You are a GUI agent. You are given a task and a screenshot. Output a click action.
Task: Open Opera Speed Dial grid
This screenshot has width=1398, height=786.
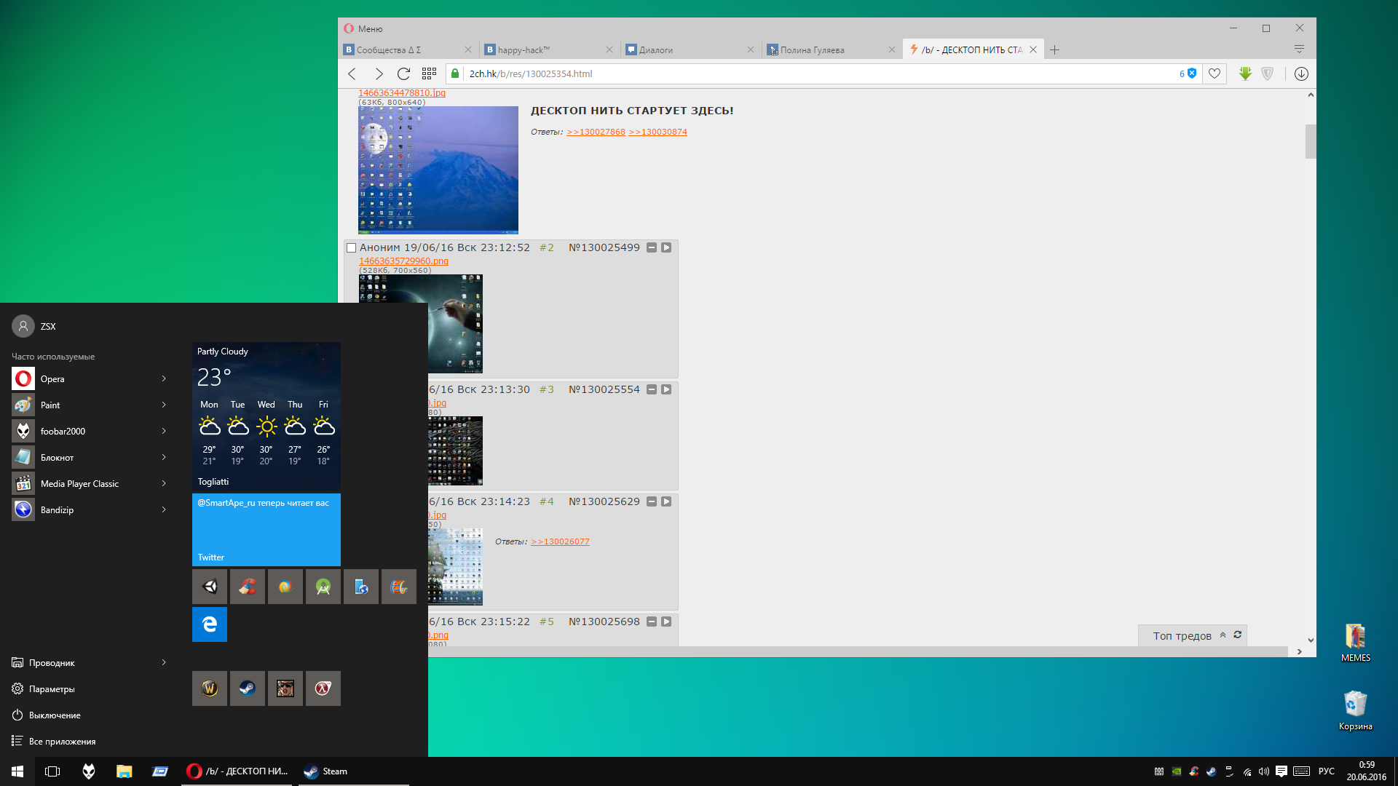429,74
